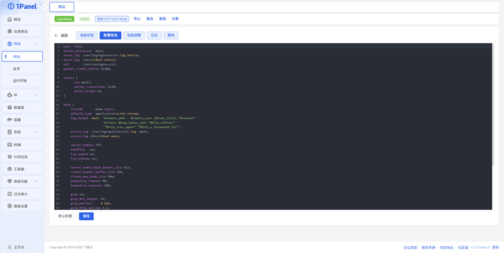Open 面板设置 panel settings gear icon
Viewport: 504px width, 253px height.
pos(9,206)
